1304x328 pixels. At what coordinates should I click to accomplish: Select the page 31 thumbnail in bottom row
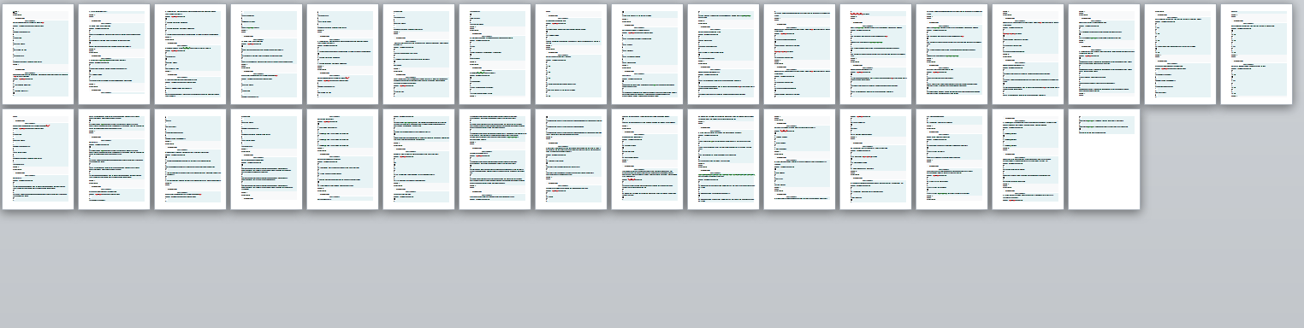[x=1028, y=159]
